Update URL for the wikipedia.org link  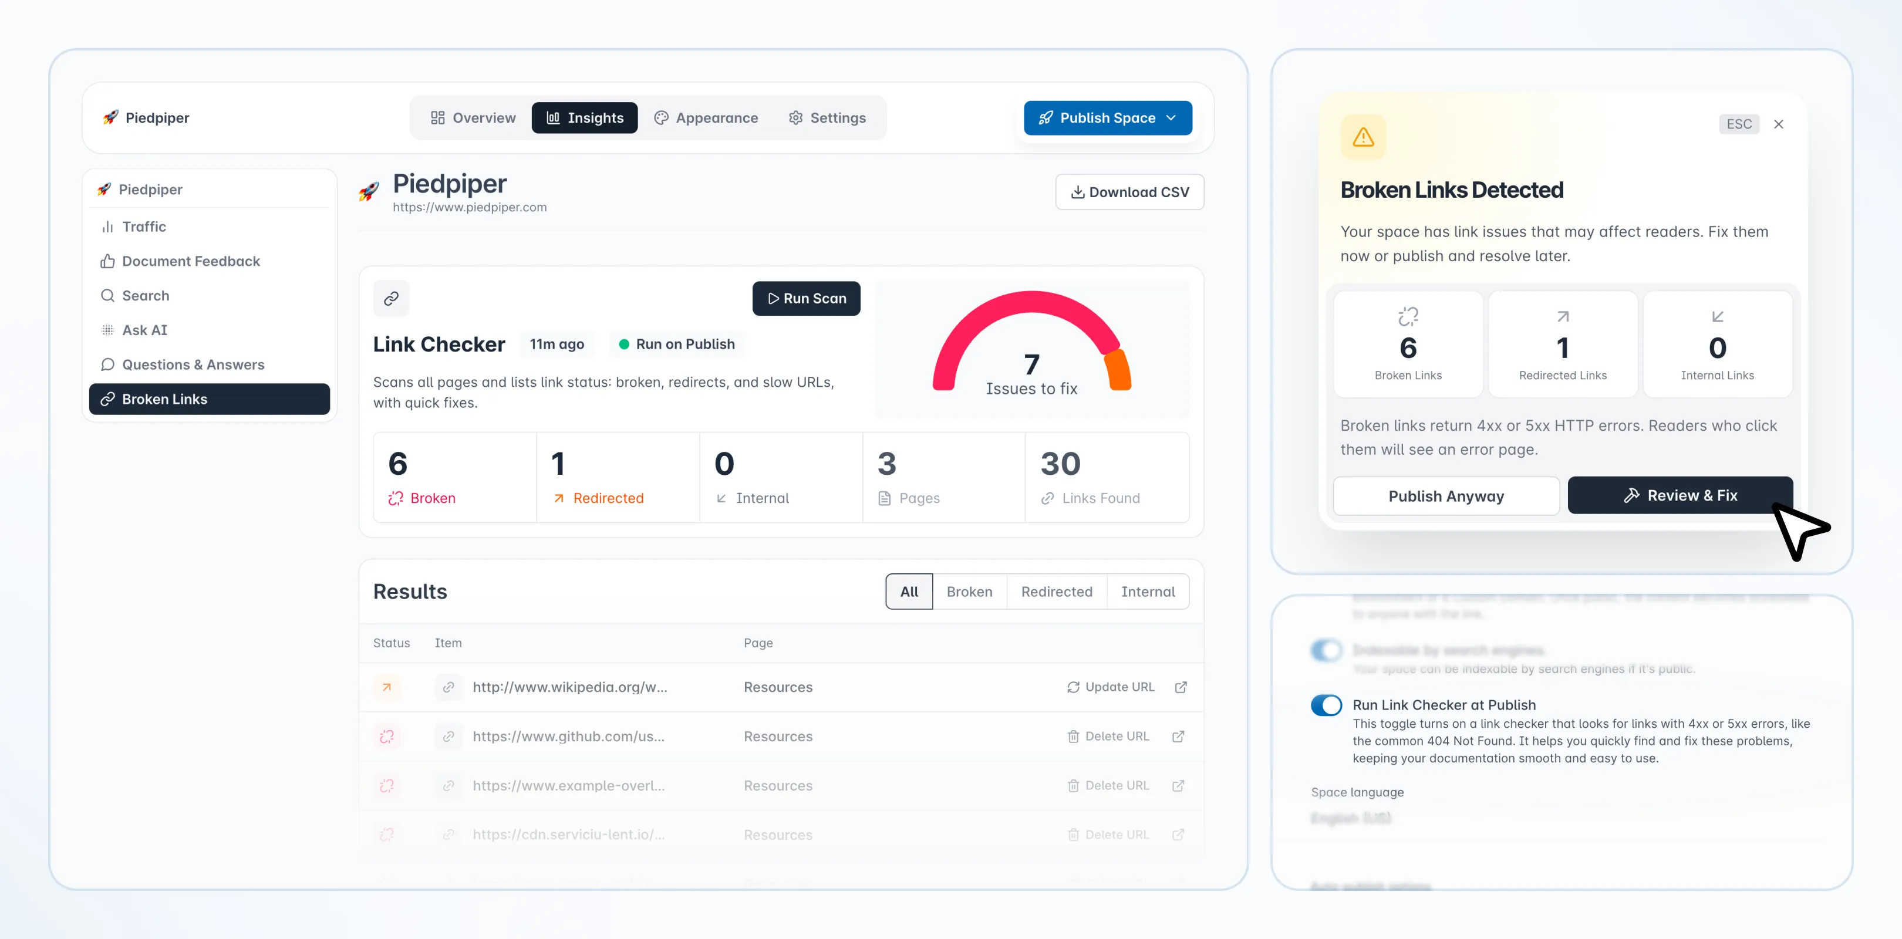tap(1111, 687)
